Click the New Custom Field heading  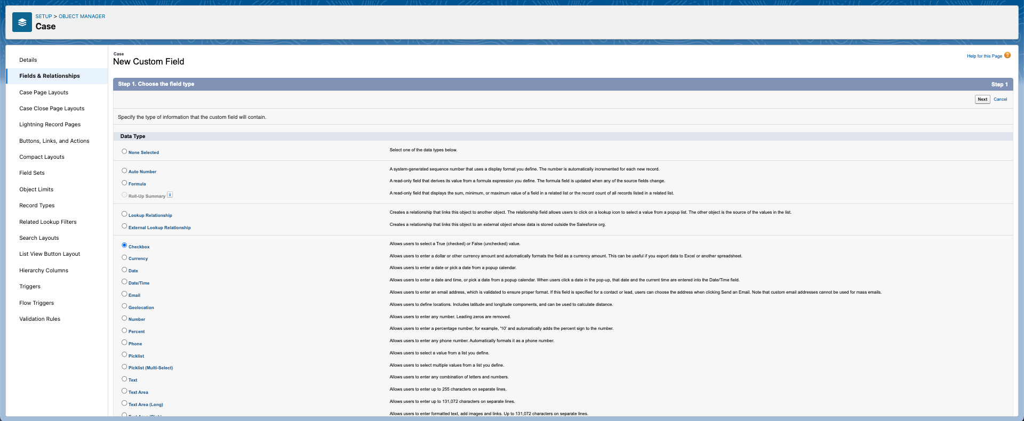149,61
